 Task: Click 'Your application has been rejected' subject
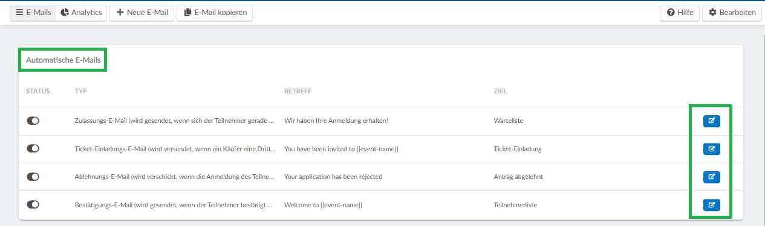click(x=333, y=177)
